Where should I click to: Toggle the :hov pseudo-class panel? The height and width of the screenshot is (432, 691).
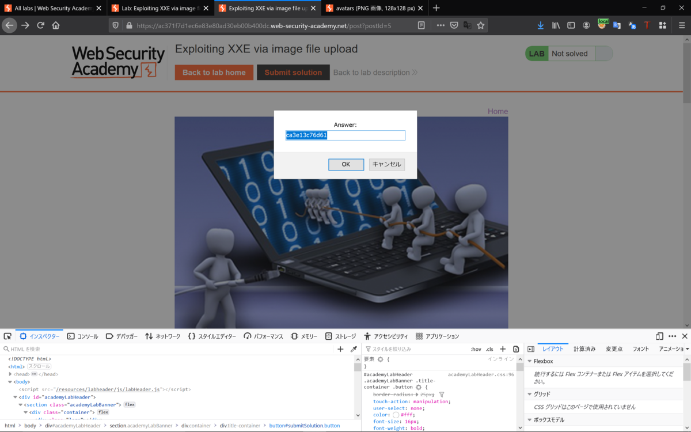(476, 349)
